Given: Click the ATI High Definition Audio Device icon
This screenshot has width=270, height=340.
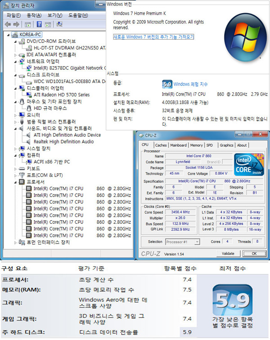Looking at the screenshot, I should coord(28,135).
